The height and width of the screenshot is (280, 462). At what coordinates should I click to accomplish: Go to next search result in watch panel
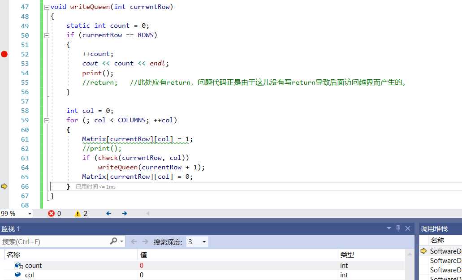[x=145, y=242]
